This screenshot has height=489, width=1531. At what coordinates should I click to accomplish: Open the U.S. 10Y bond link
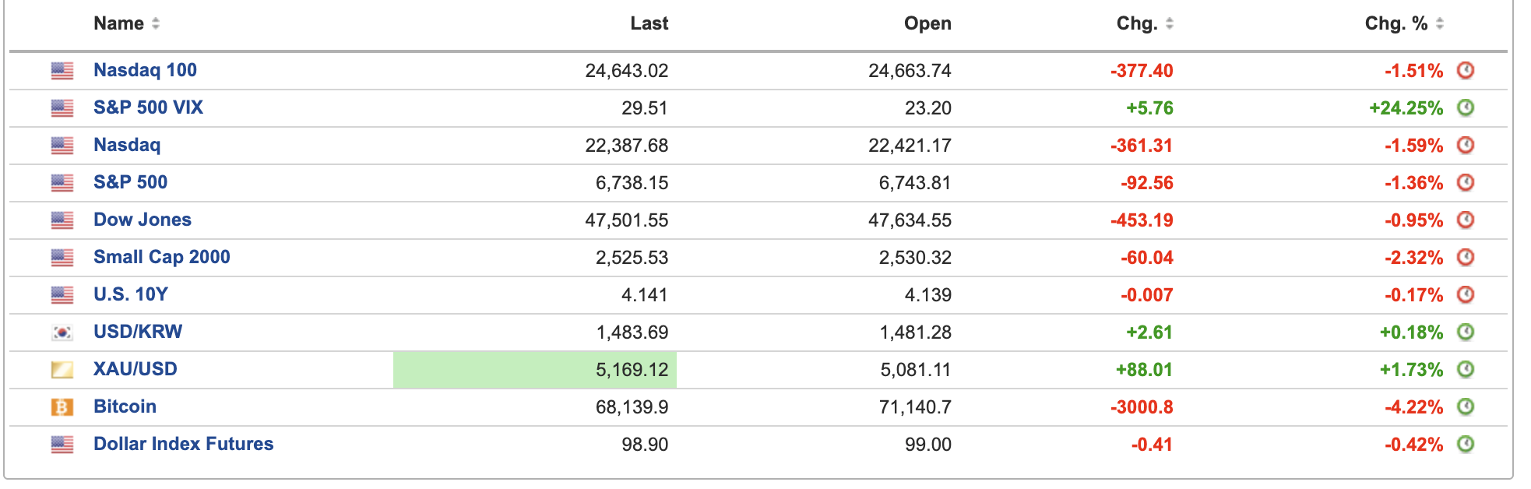[x=130, y=294]
